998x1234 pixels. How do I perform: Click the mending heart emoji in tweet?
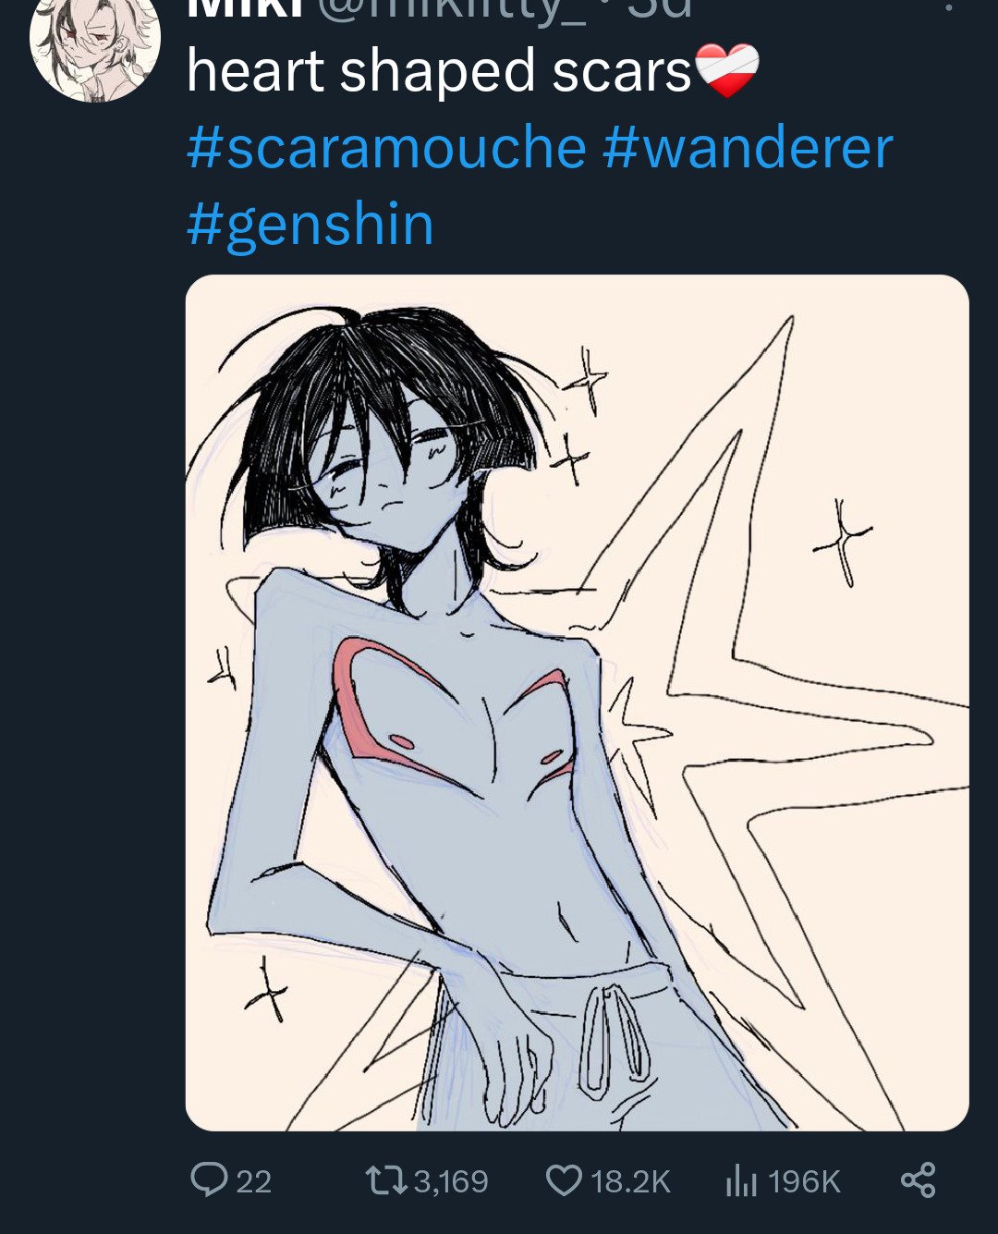(726, 71)
